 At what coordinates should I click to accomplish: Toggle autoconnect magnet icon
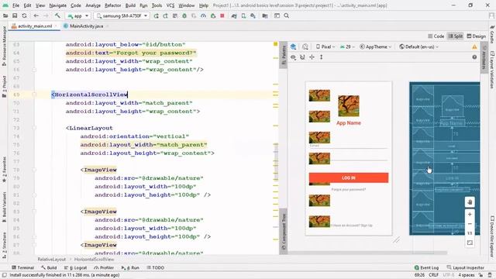(x=302, y=57)
